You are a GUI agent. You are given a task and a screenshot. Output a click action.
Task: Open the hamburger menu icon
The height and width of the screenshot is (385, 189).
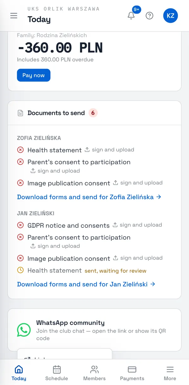[14, 15]
